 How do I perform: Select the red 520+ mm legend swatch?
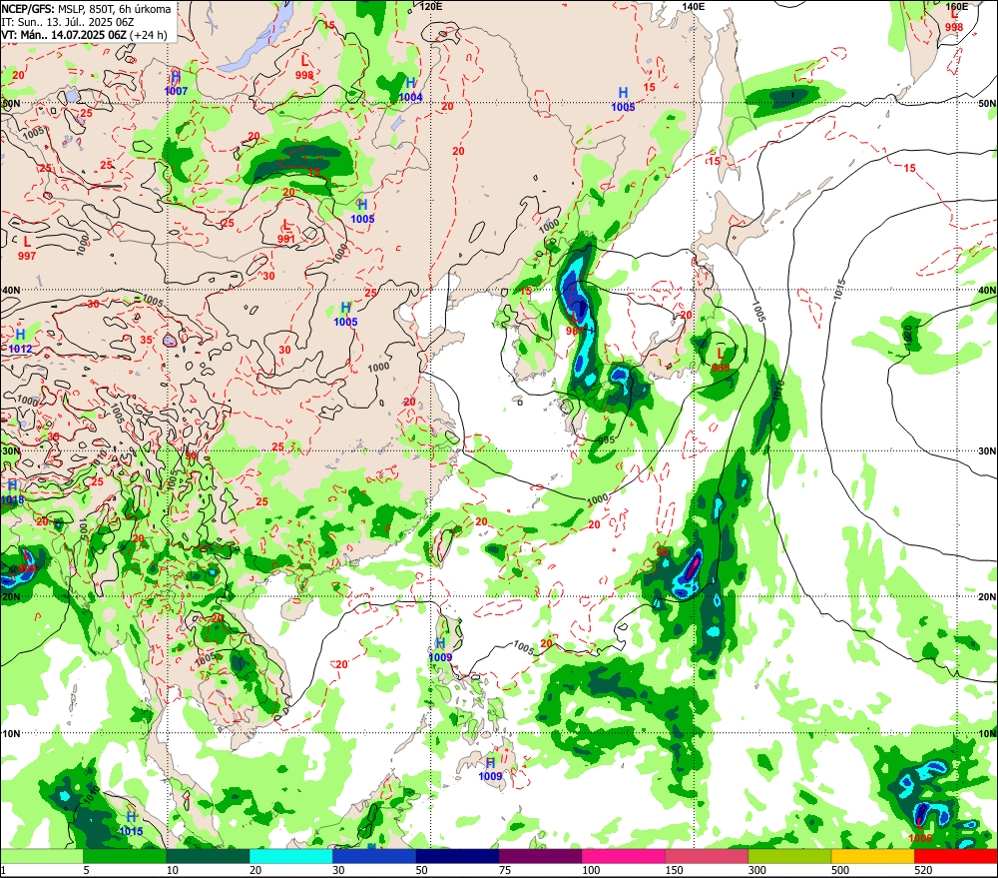[x=956, y=856]
